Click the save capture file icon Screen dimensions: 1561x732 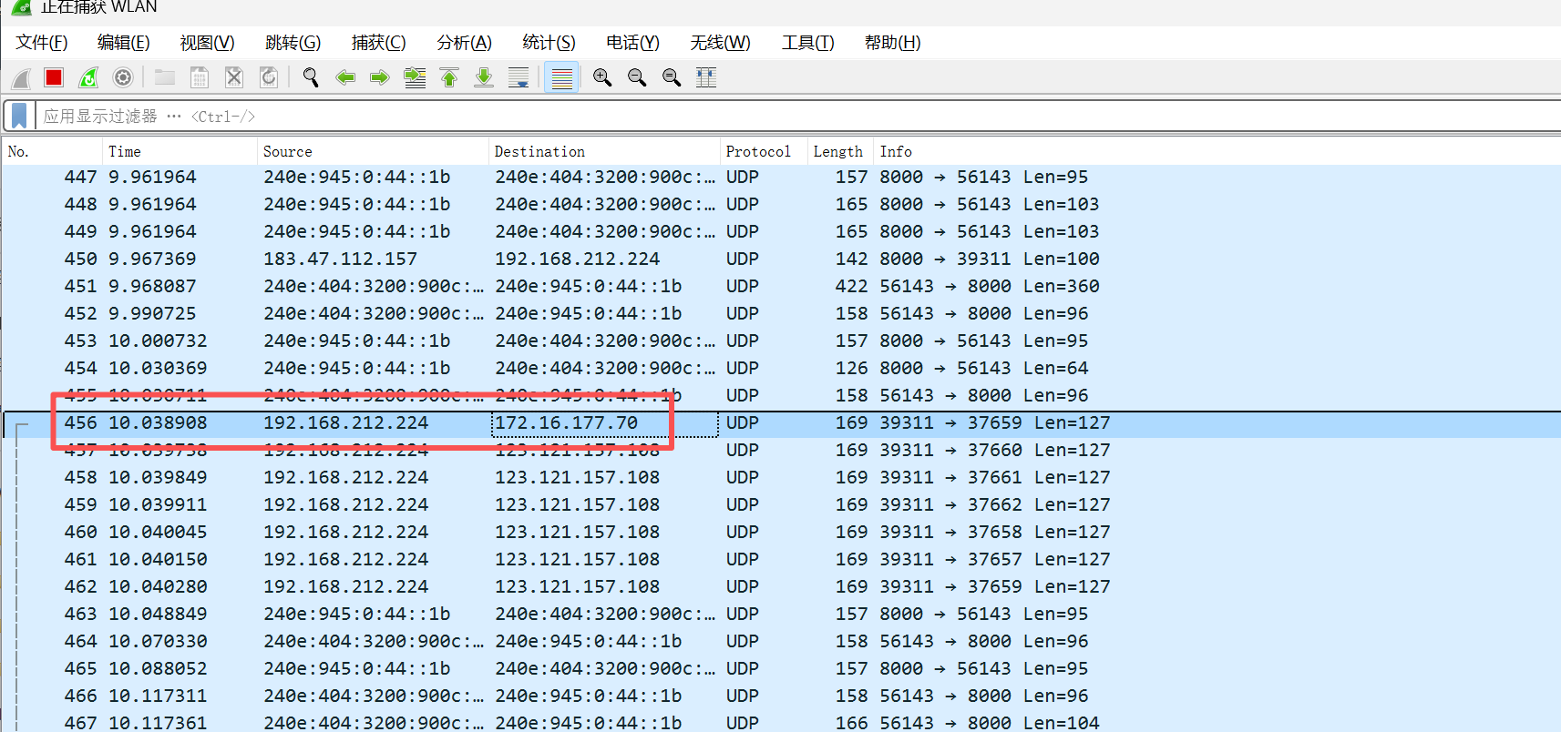200,77
